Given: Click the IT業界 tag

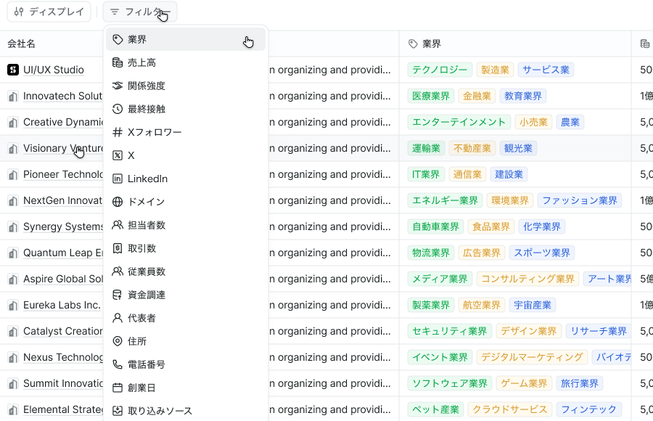Looking at the screenshot, I should point(426,175).
